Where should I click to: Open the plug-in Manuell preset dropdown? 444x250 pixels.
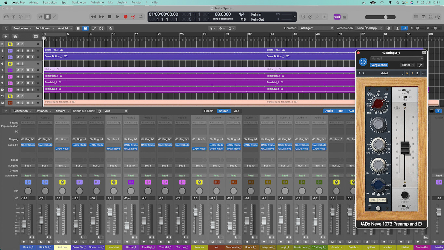[x=397, y=59]
